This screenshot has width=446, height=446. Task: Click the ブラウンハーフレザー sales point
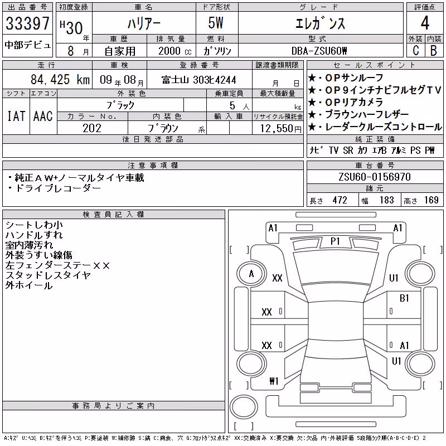[x=358, y=115]
